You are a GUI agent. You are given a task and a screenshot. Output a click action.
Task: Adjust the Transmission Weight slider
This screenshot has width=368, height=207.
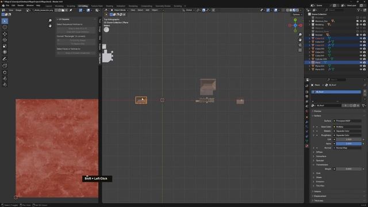349,169
